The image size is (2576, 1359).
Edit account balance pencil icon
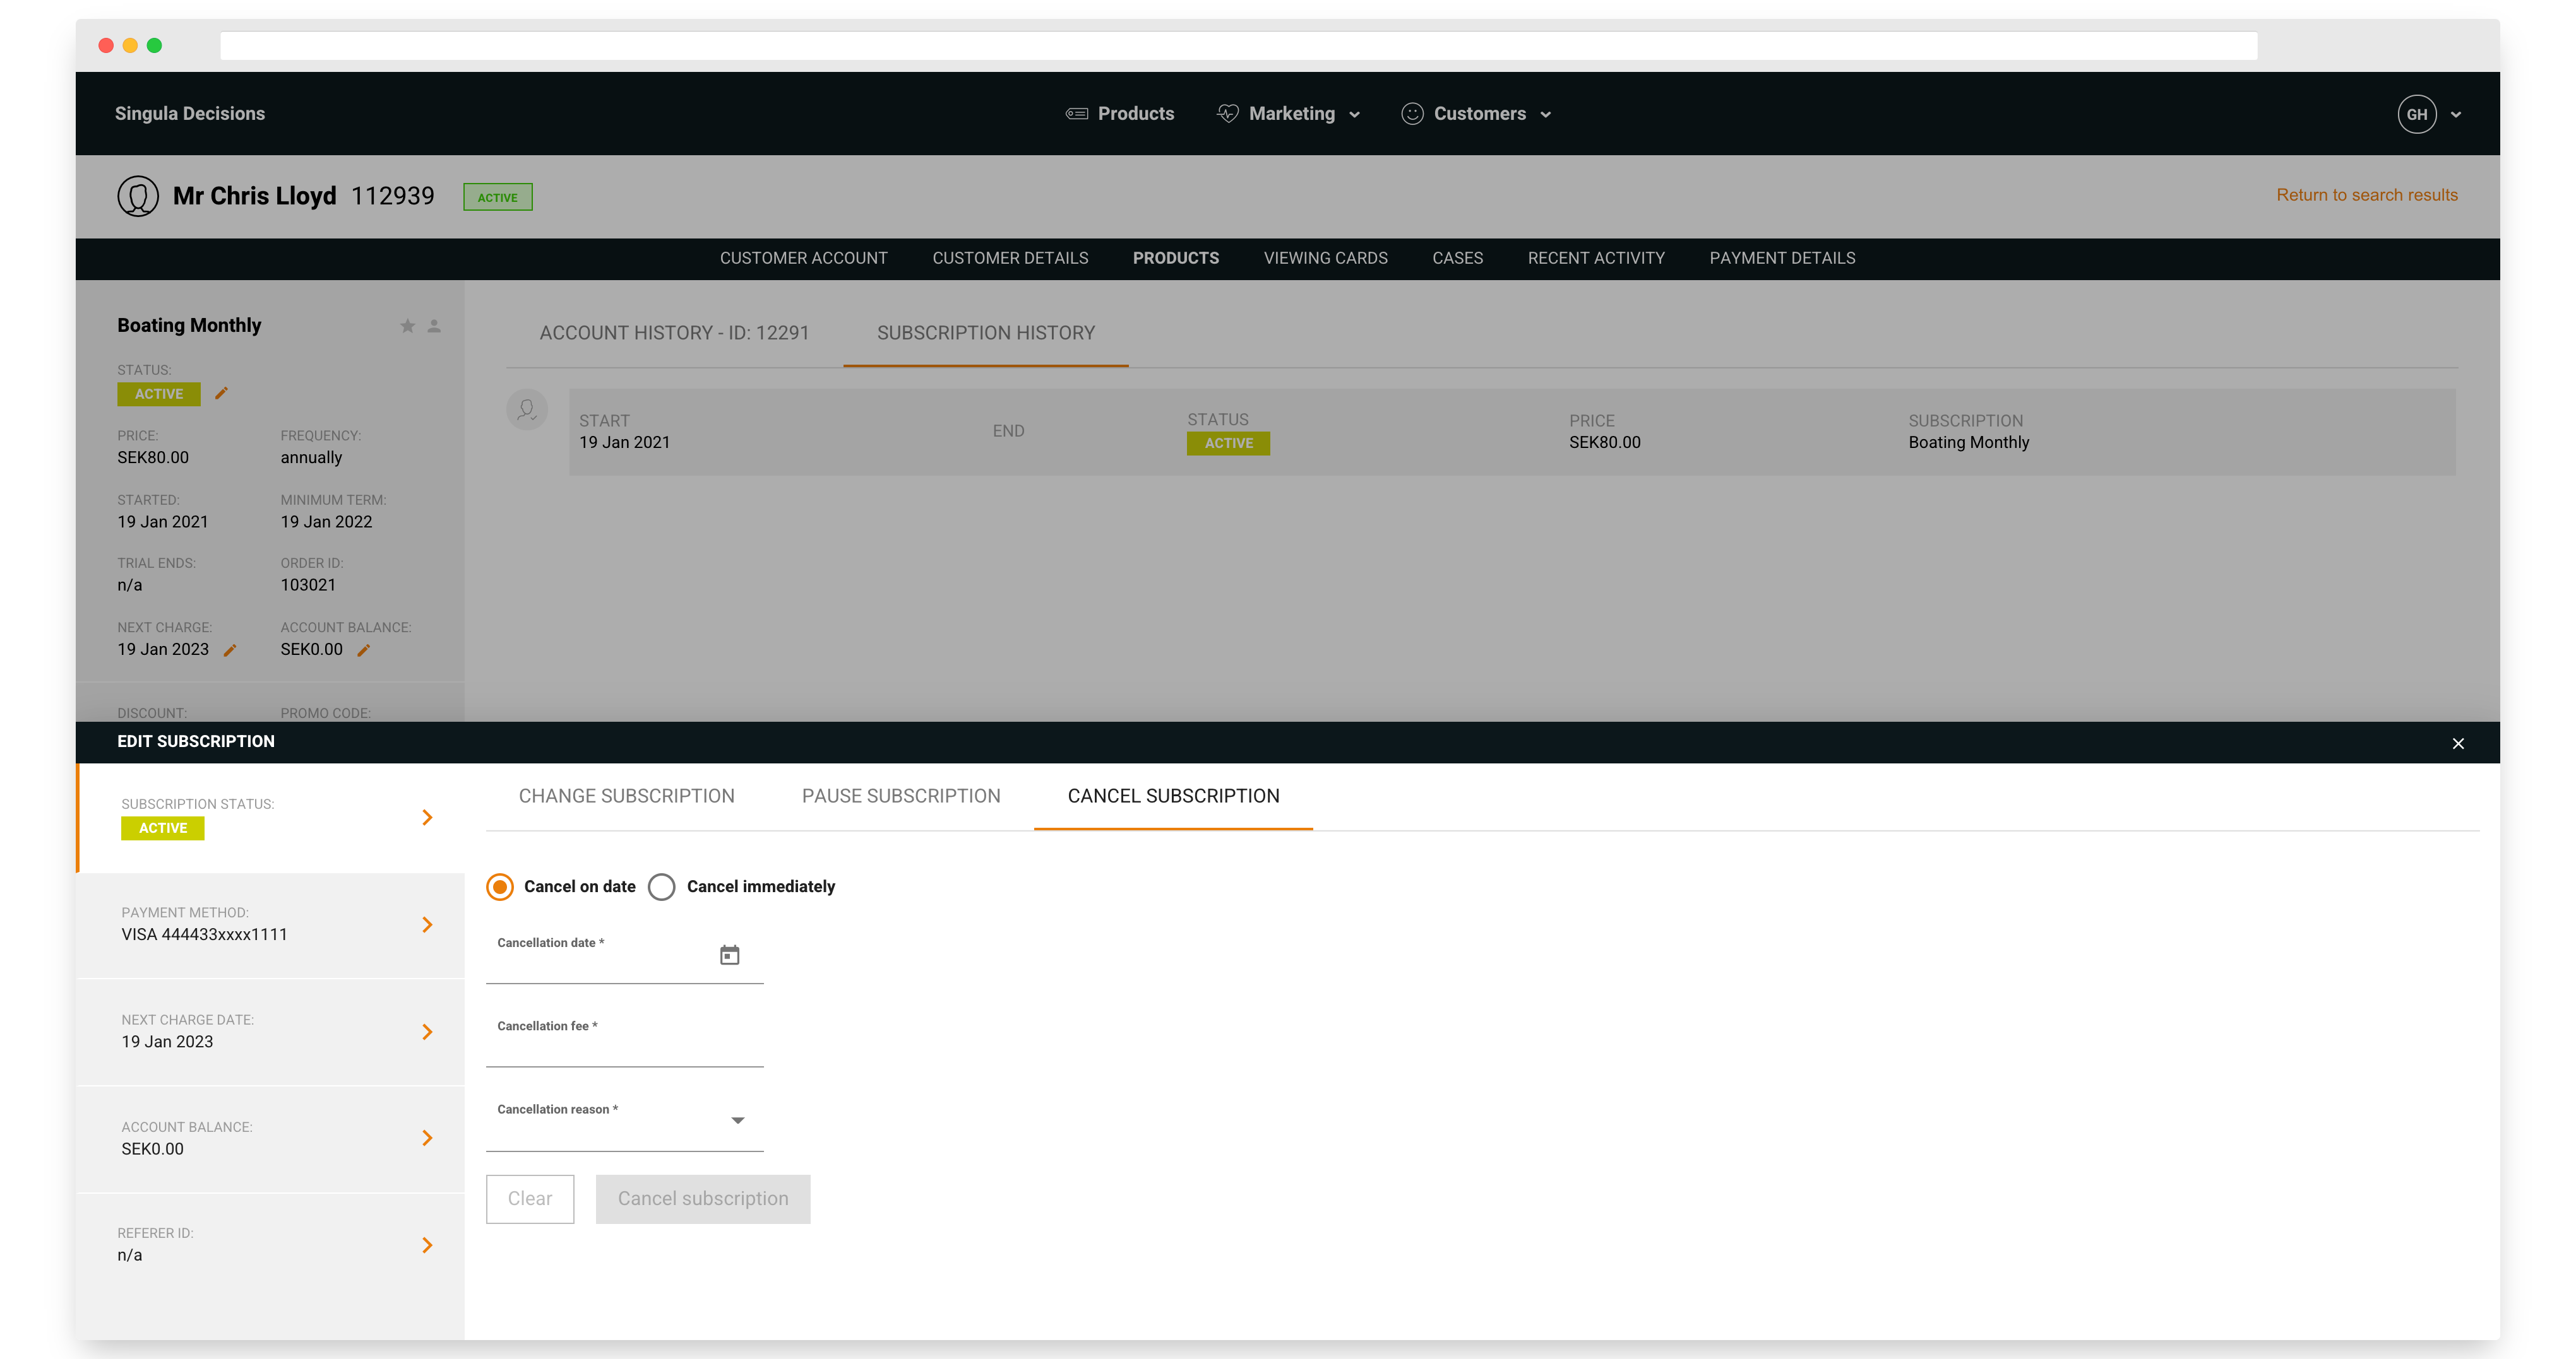(x=364, y=650)
